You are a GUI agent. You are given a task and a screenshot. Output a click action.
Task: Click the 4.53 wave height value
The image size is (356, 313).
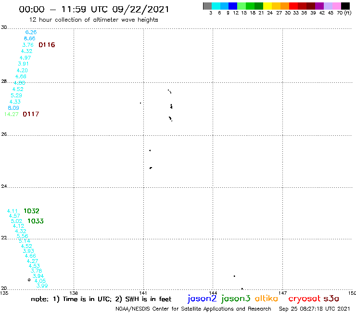[x=34, y=266]
